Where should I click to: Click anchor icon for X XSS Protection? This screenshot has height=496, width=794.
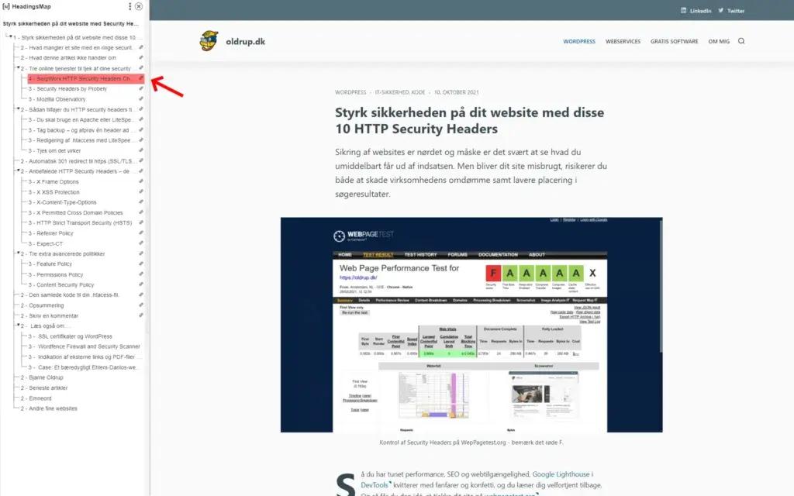click(141, 192)
